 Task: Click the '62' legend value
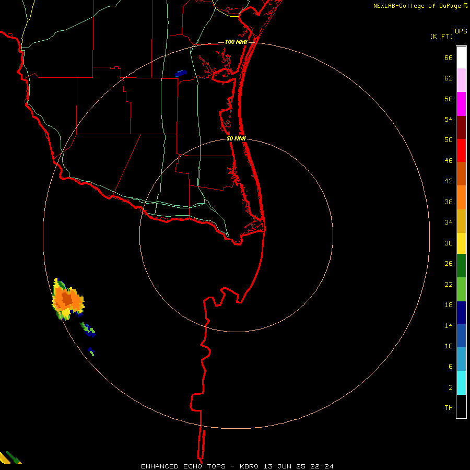click(x=449, y=78)
